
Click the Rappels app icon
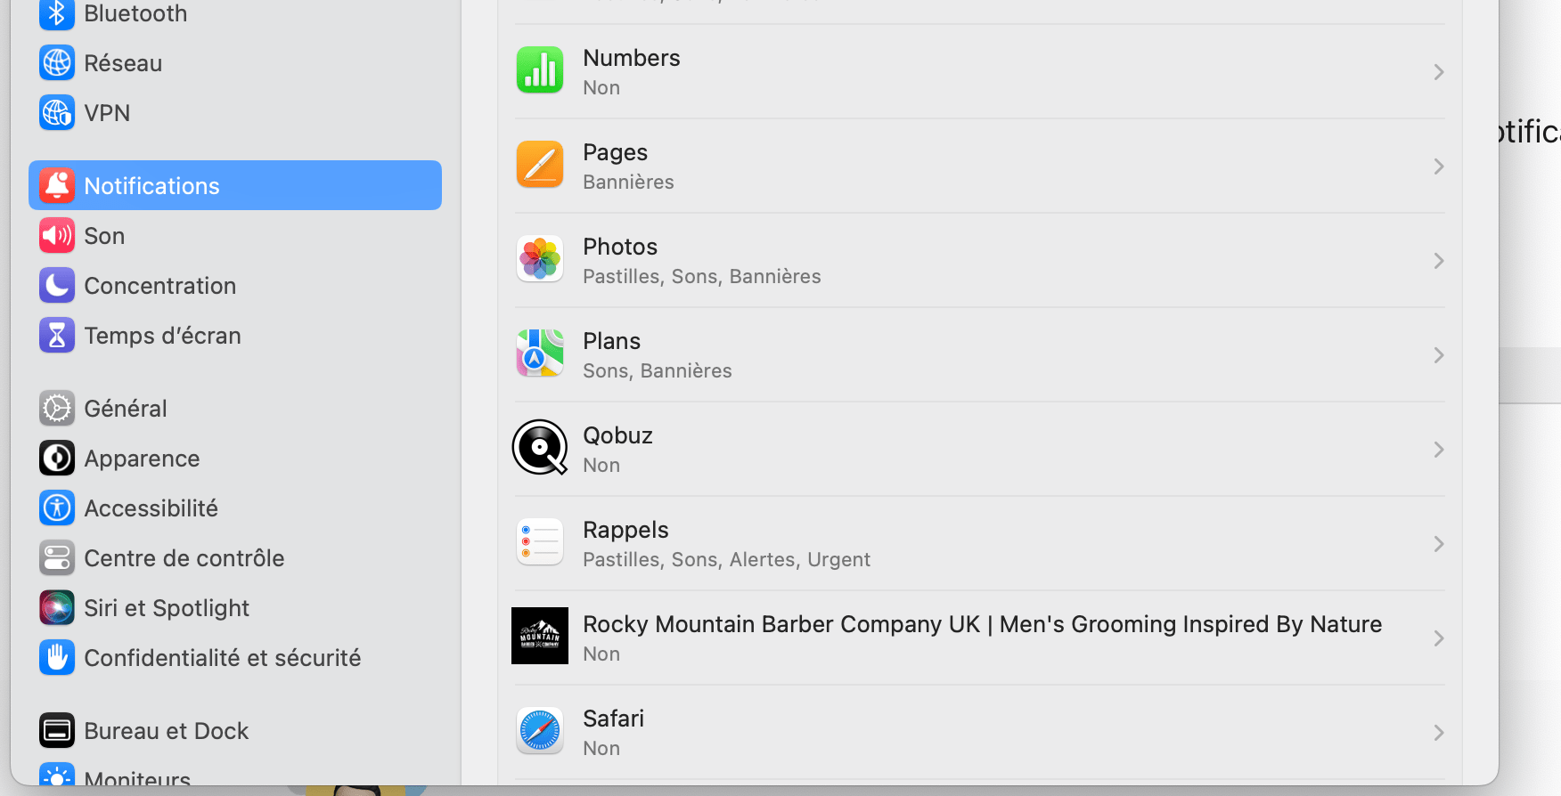coord(540,542)
